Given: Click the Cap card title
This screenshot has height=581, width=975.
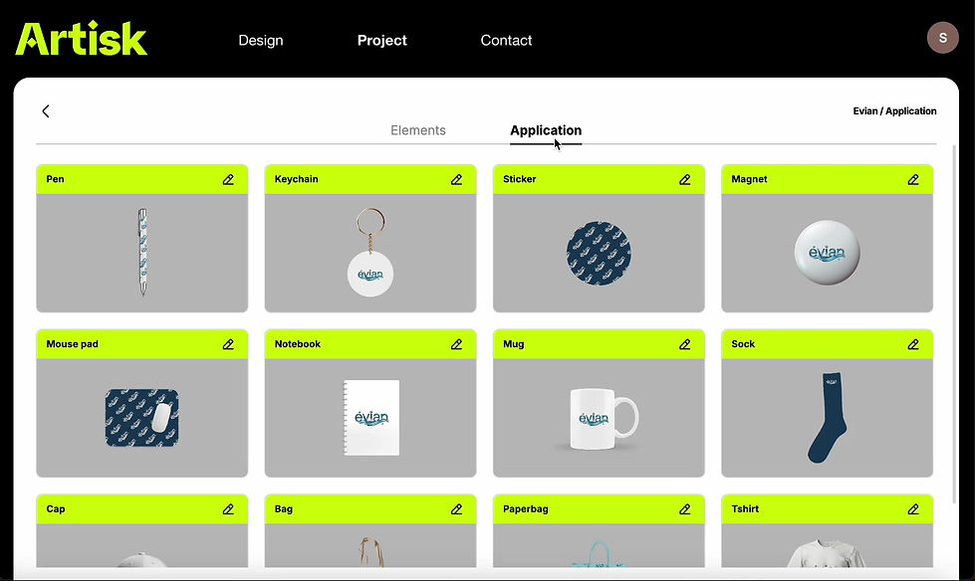Looking at the screenshot, I should 56,509.
